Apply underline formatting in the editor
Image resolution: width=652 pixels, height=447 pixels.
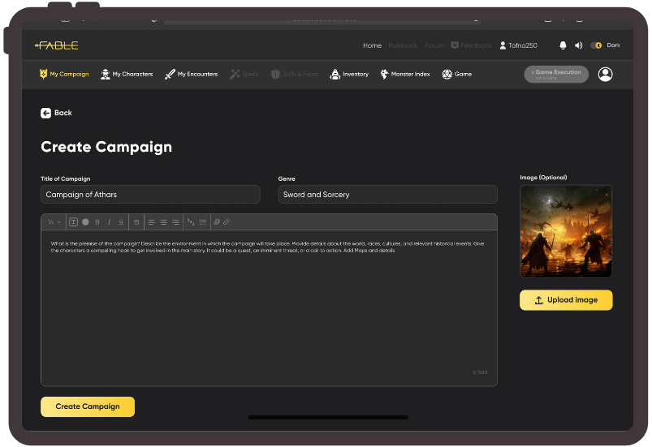pos(121,221)
